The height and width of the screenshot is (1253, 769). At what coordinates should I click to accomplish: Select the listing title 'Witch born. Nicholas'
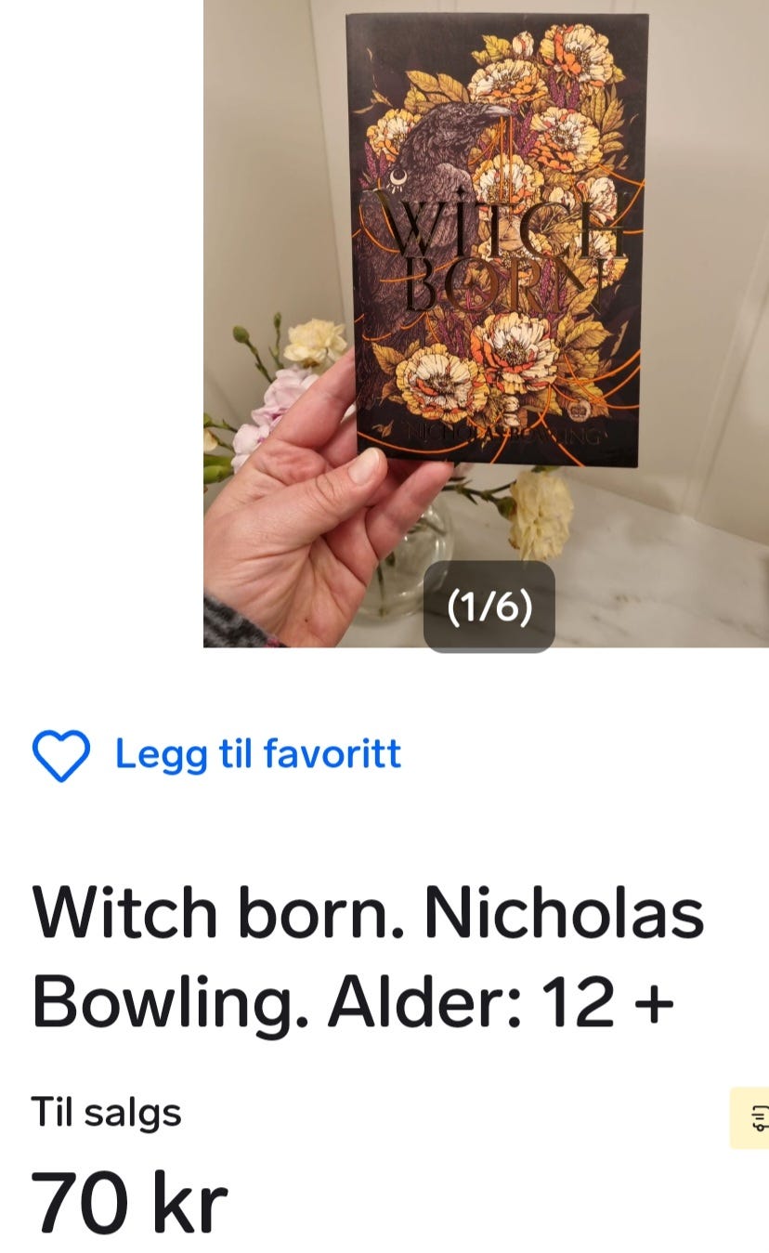pos(368,911)
